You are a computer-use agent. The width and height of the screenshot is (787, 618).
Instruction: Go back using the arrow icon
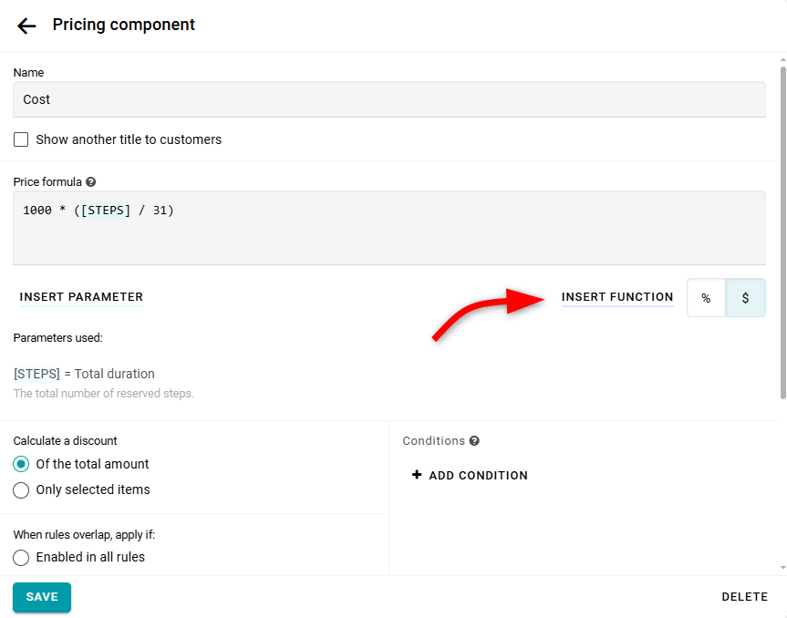26,26
